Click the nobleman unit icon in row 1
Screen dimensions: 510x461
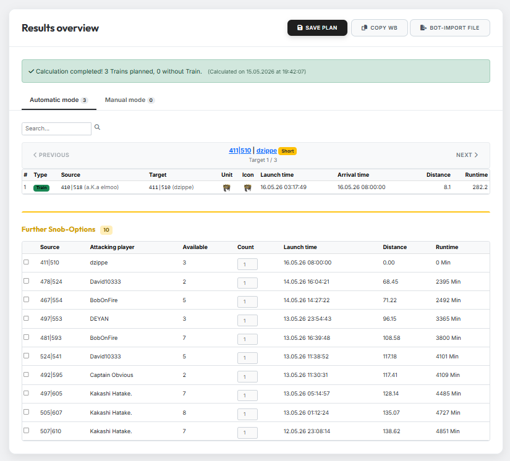coord(227,188)
